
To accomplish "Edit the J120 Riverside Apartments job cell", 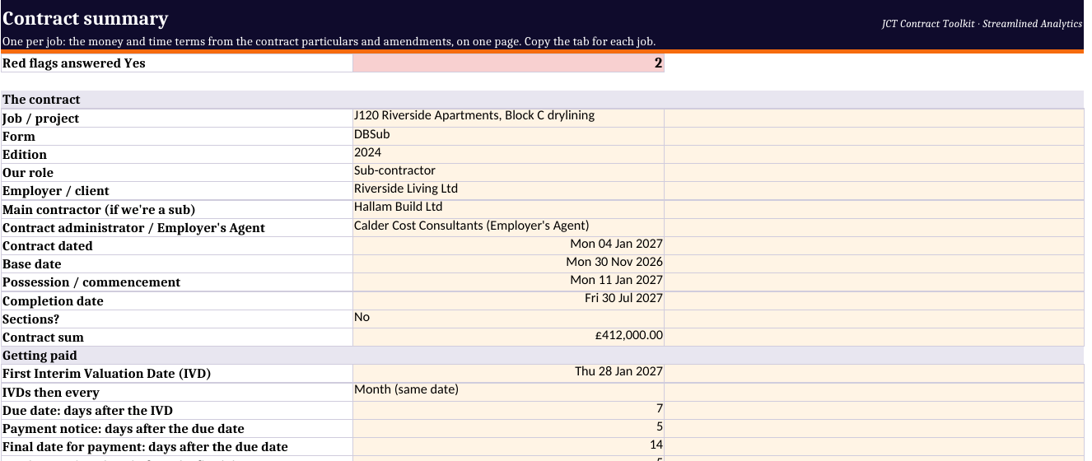I will point(508,118).
